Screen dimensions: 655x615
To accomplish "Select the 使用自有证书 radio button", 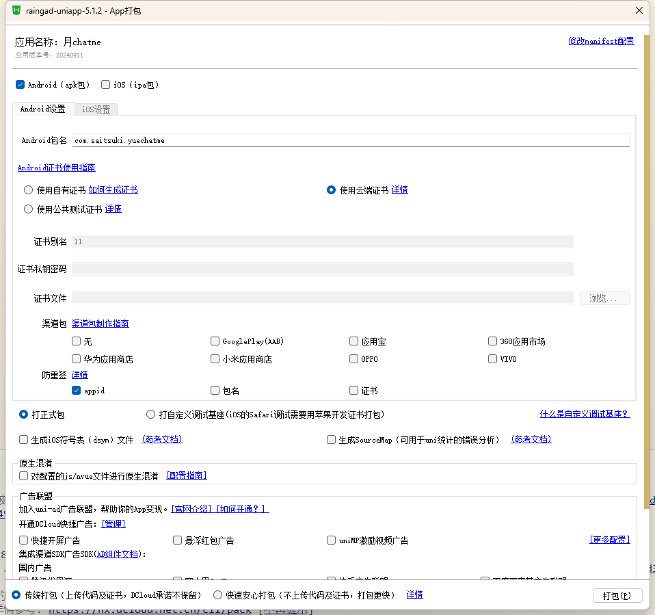I will pyautogui.click(x=29, y=190).
